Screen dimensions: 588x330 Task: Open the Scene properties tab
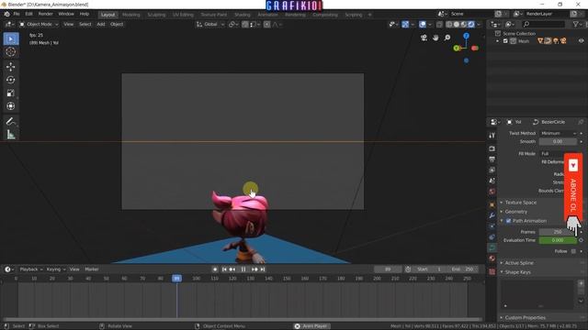coord(492,181)
